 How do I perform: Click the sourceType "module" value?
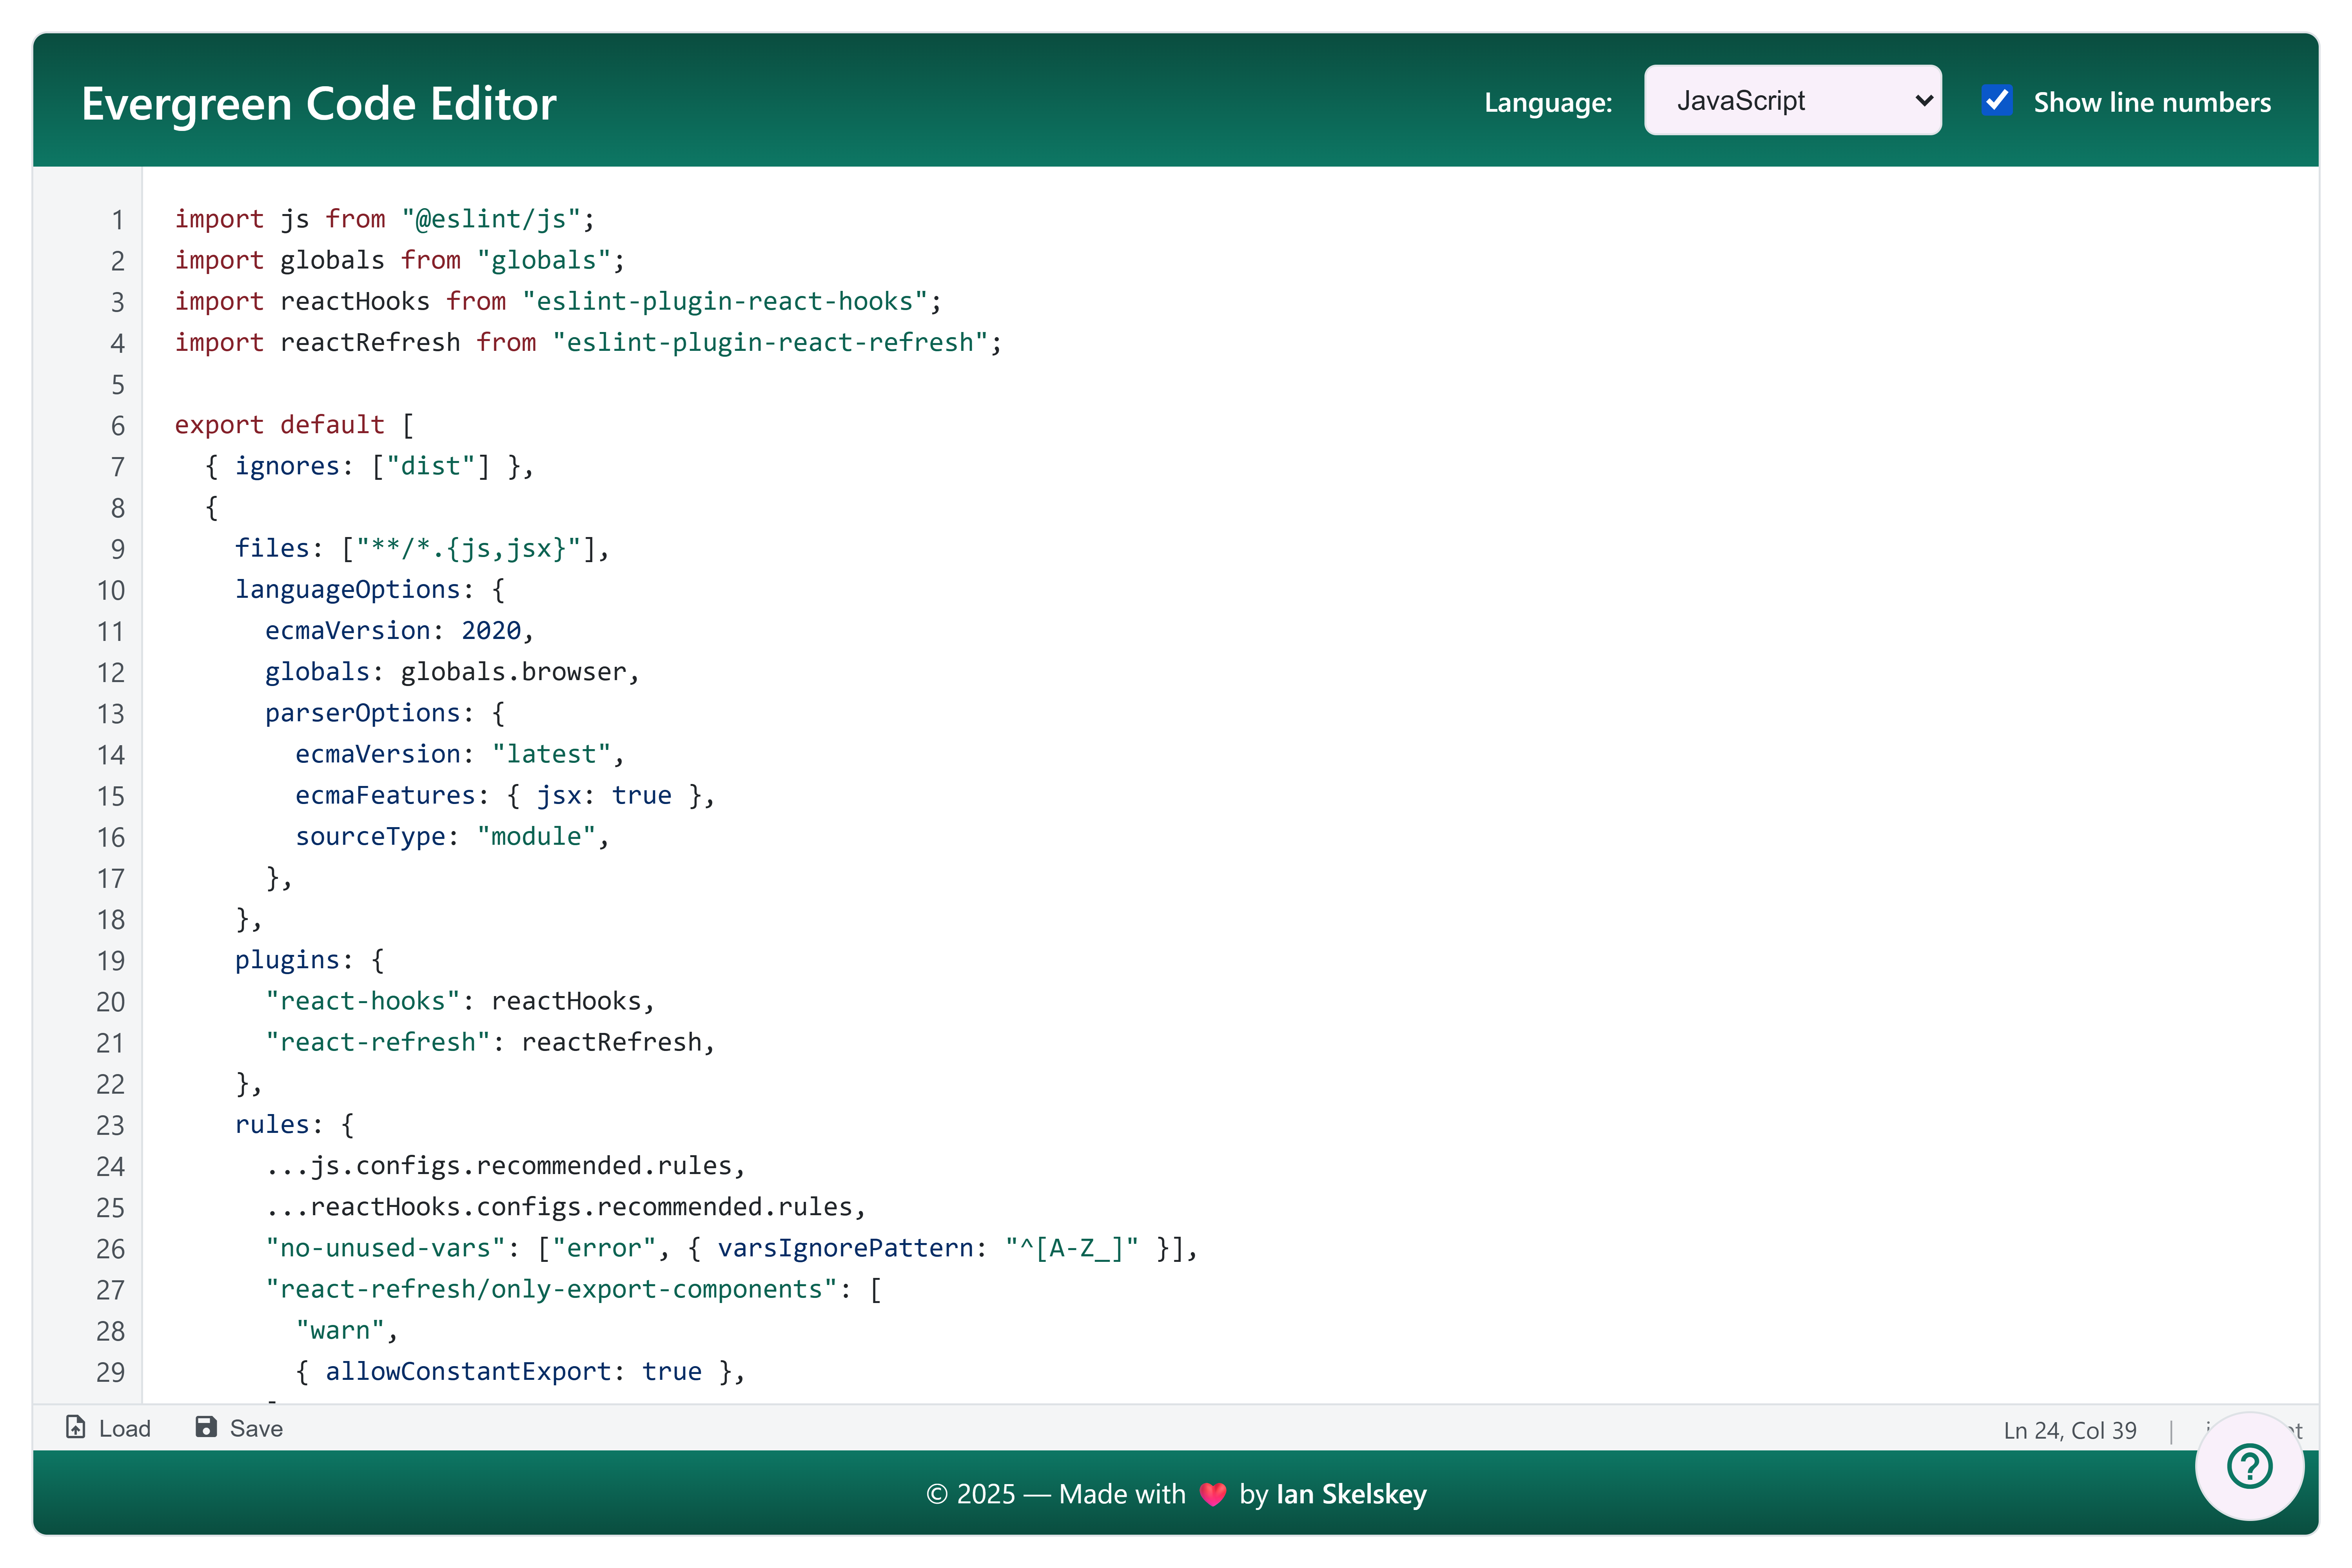[536, 836]
